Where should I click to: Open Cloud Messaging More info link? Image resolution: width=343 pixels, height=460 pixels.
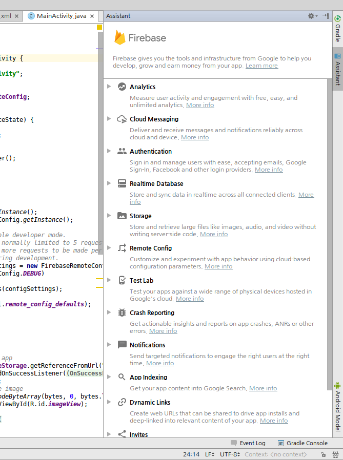click(x=195, y=137)
